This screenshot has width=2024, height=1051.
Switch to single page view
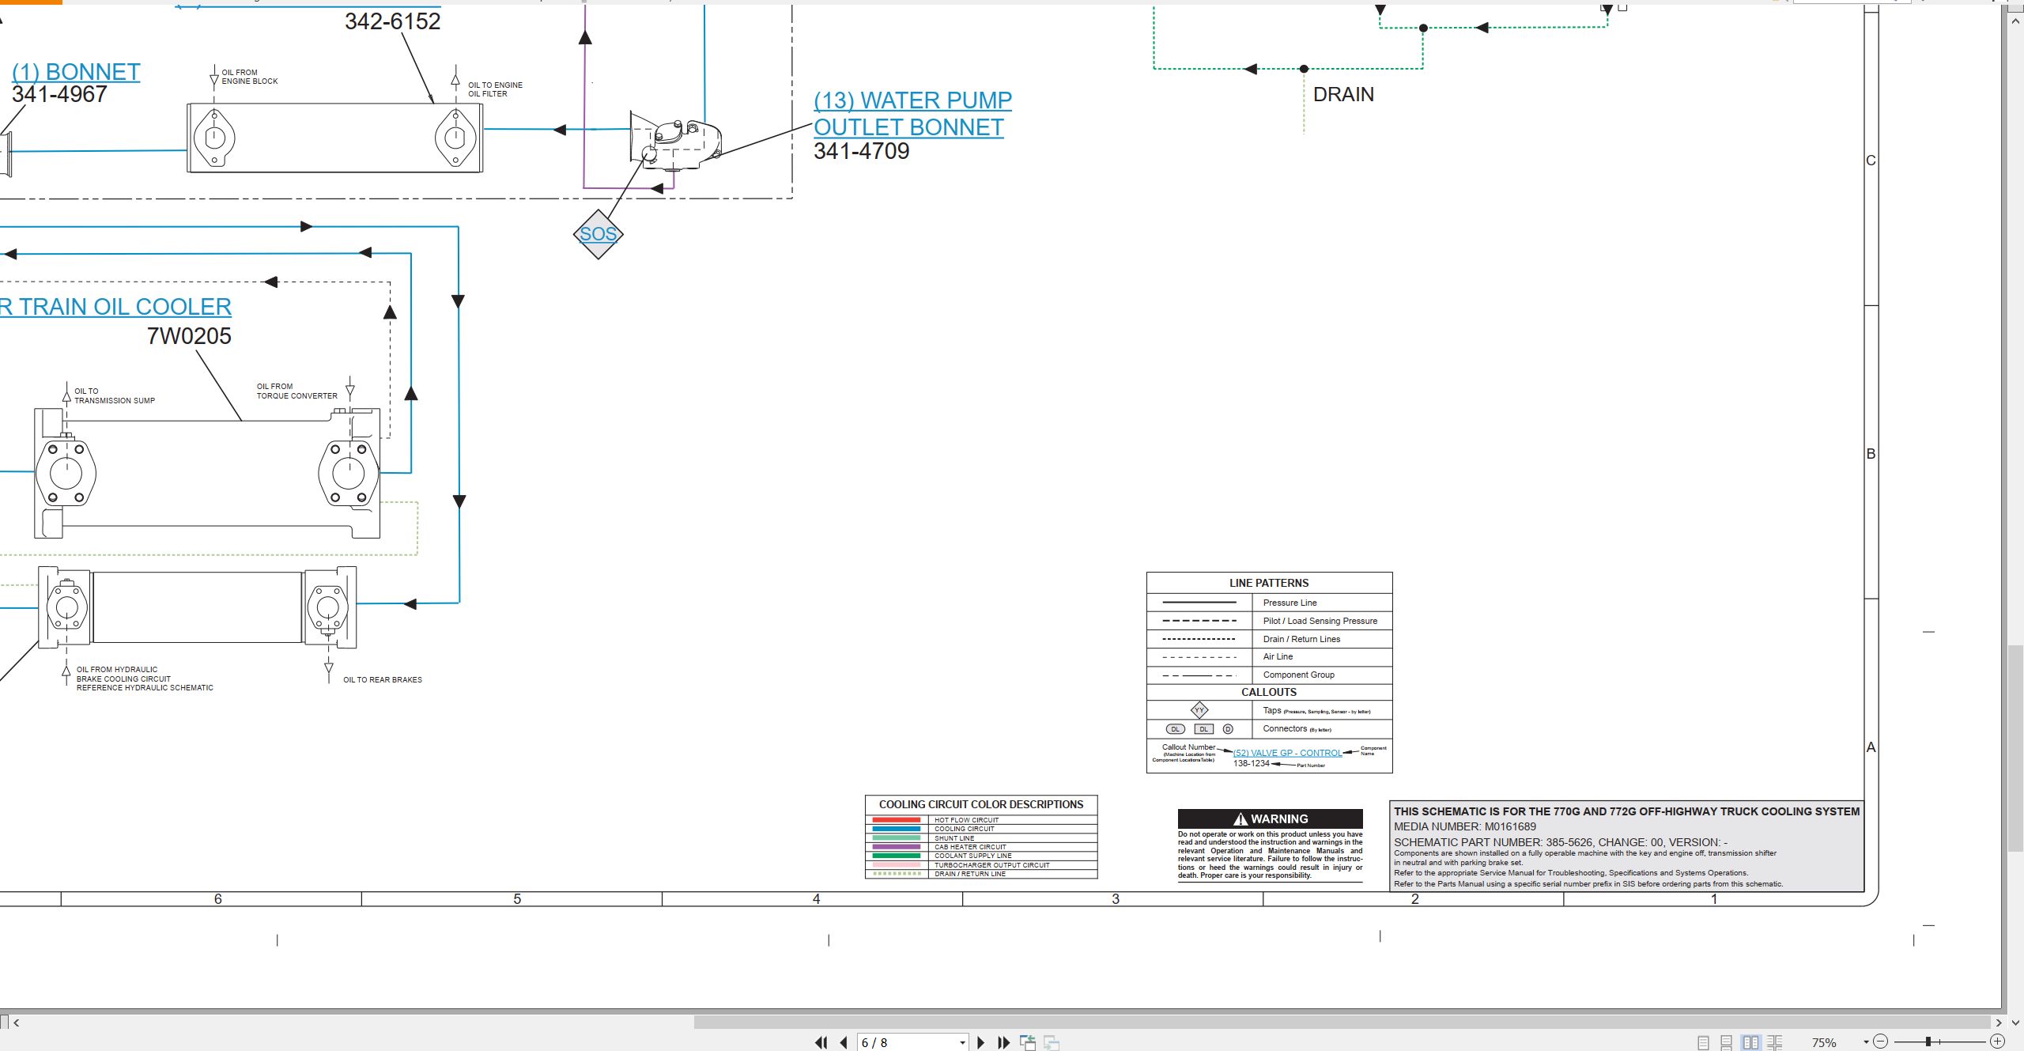coord(1703,1042)
